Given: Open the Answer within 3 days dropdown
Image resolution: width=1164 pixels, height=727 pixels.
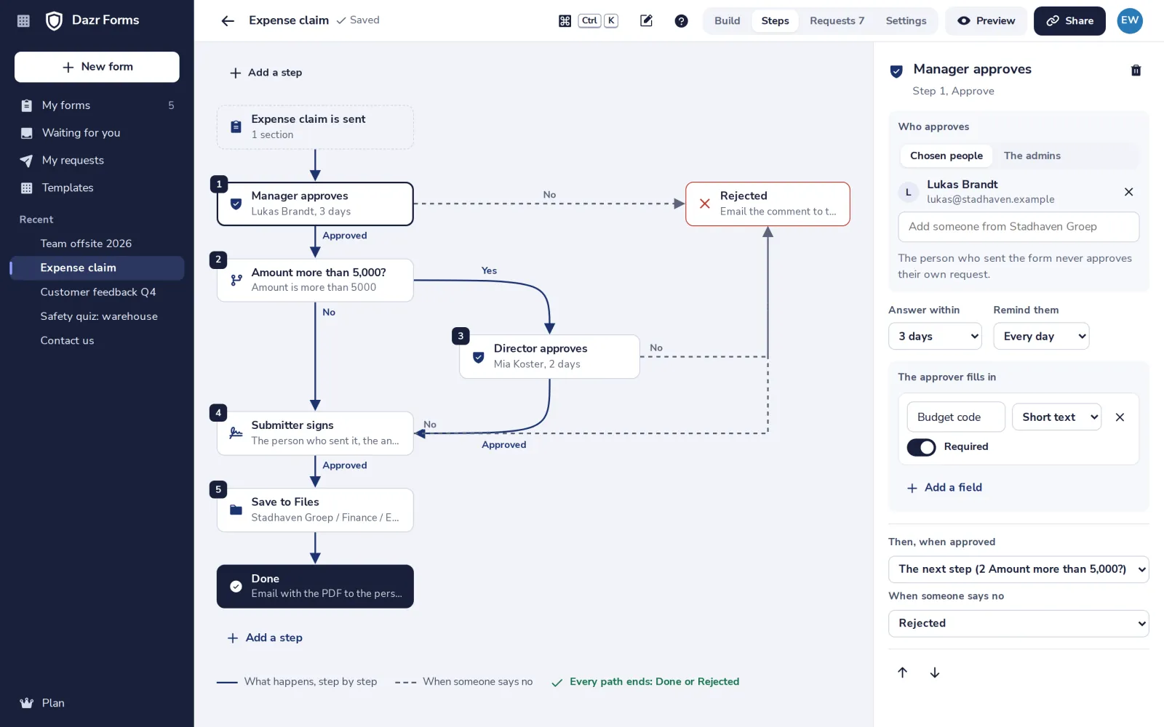Looking at the screenshot, I should point(935,336).
